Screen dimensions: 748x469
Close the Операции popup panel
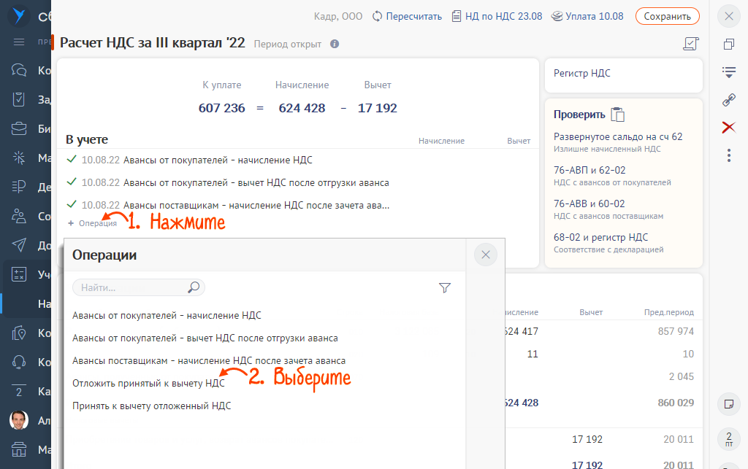coord(486,255)
